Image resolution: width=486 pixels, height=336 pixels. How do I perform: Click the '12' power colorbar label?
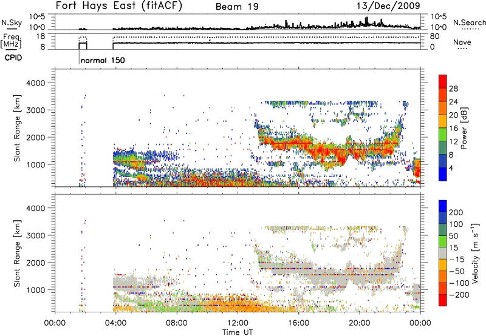point(453,142)
